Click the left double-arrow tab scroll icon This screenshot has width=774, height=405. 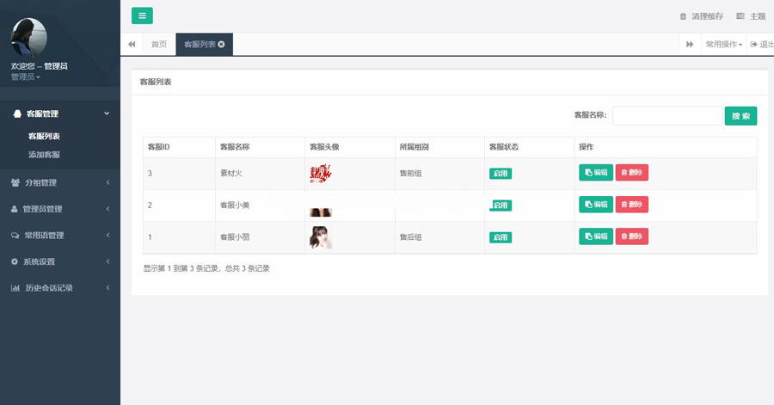[x=132, y=44]
